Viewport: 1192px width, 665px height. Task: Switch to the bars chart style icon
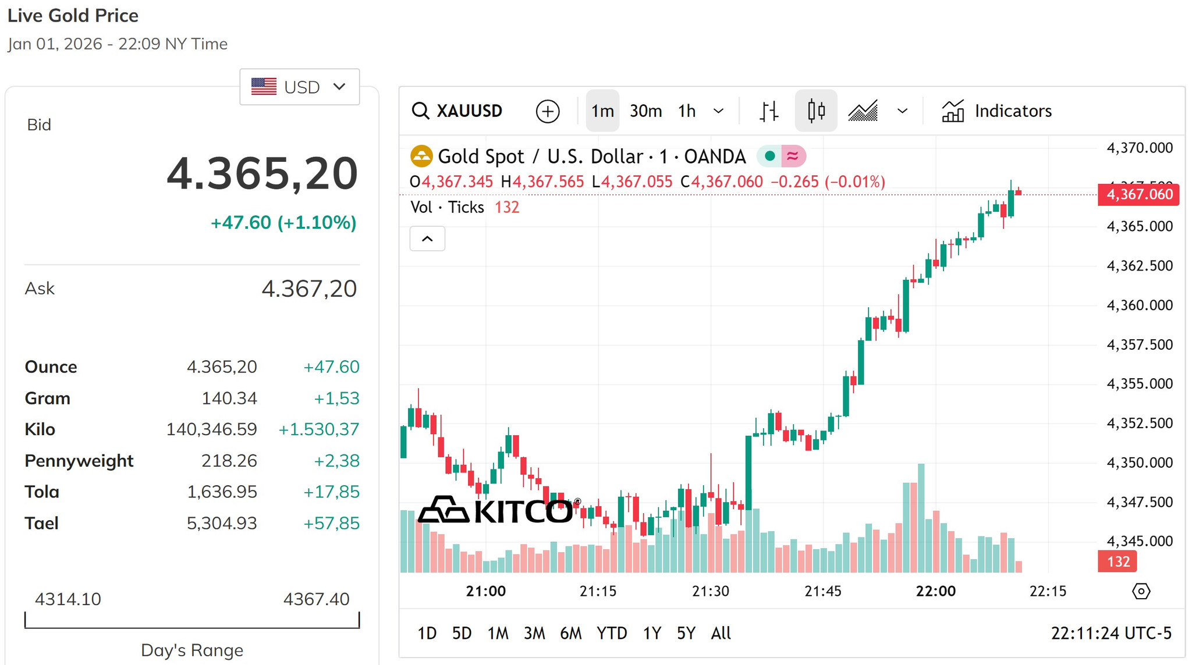pos(769,111)
